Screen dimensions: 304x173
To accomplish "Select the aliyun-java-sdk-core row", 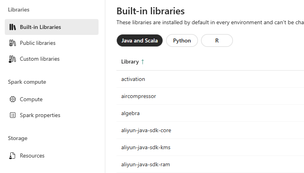I will click(146, 130).
